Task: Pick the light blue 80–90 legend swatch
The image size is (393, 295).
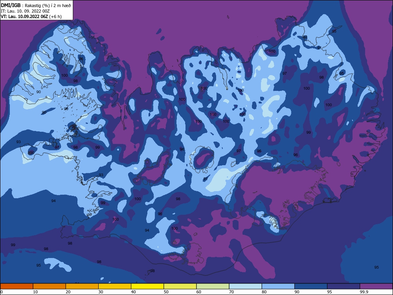Action: coord(278,286)
